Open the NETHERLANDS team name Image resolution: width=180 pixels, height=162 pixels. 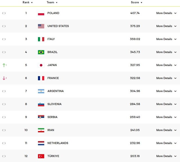point(58,143)
